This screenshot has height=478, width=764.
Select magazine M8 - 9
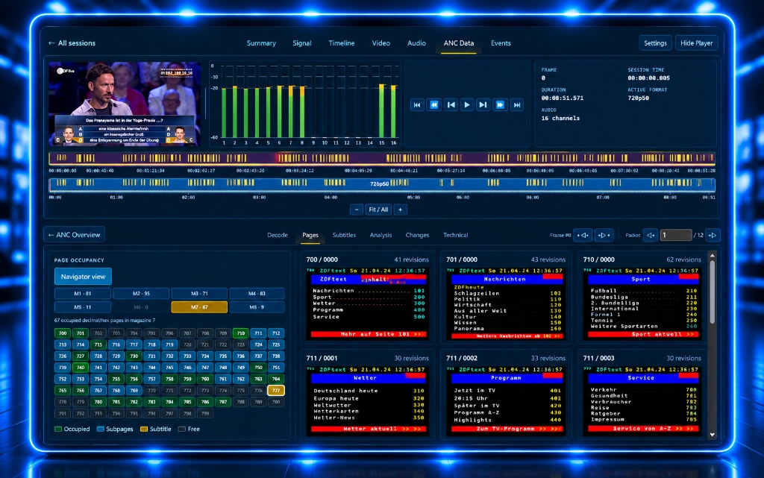click(x=257, y=307)
